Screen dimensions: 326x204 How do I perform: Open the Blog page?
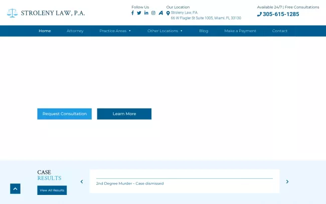click(204, 31)
